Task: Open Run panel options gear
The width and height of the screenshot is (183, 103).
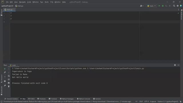Action: 175,65
